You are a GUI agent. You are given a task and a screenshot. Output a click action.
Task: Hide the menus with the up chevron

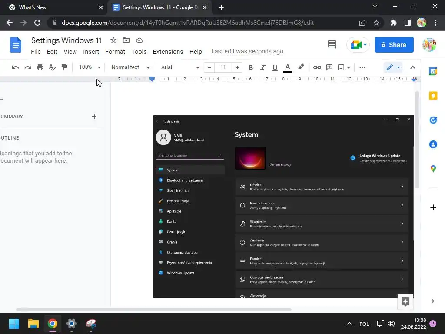point(413,67)
